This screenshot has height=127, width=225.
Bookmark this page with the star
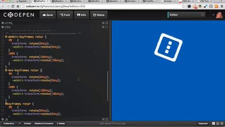(x=183, y=6)
